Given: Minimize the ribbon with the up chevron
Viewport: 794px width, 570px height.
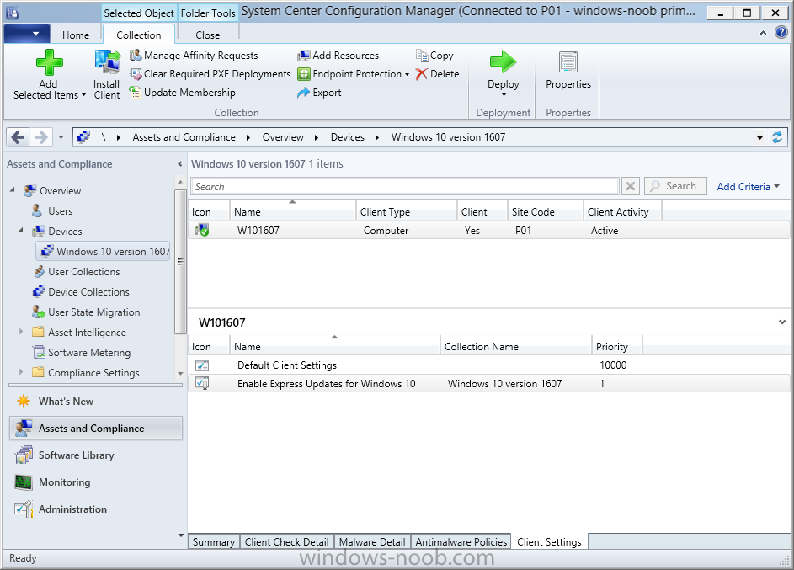Looking at the screenshot, I should click(x=763, y=33).
